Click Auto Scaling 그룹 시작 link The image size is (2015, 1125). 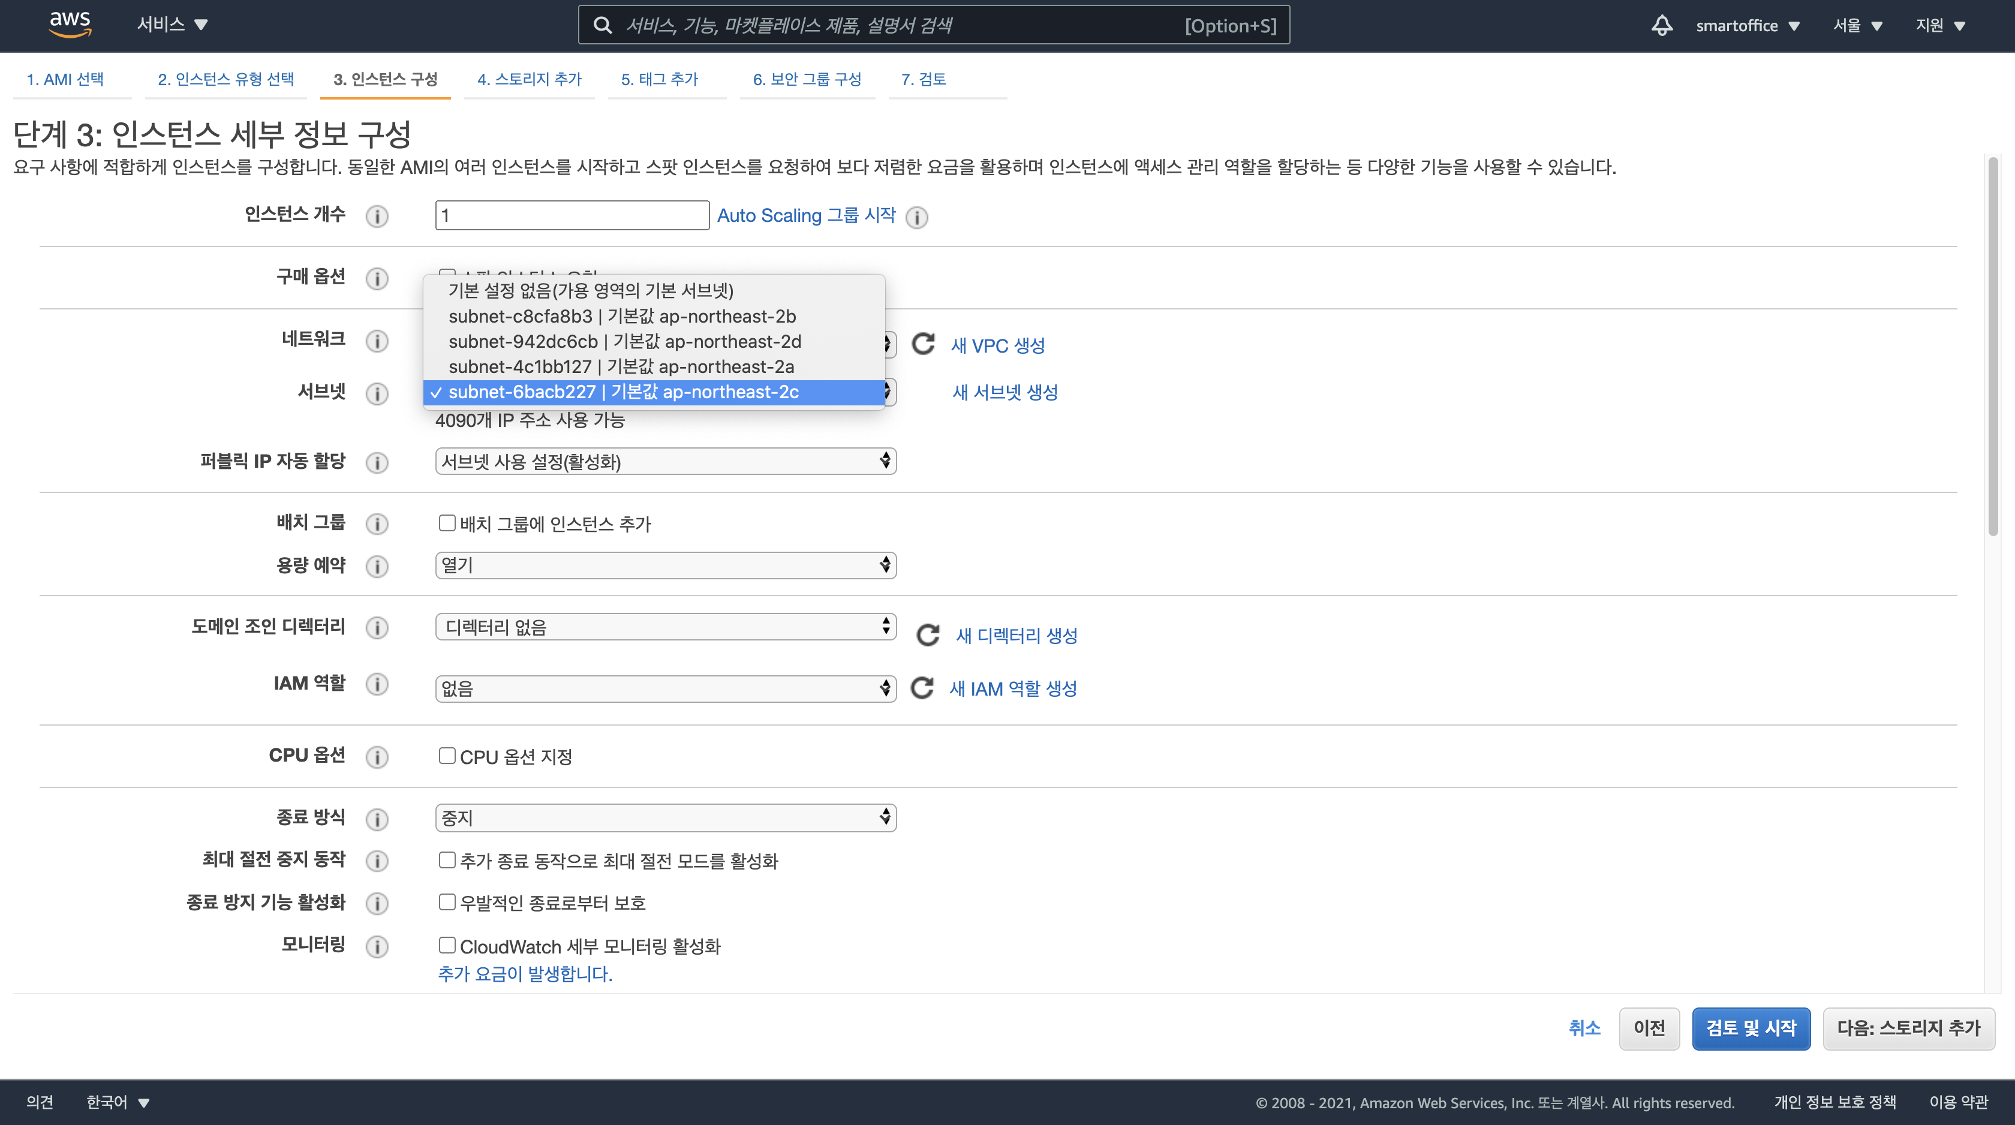[805, 215]
